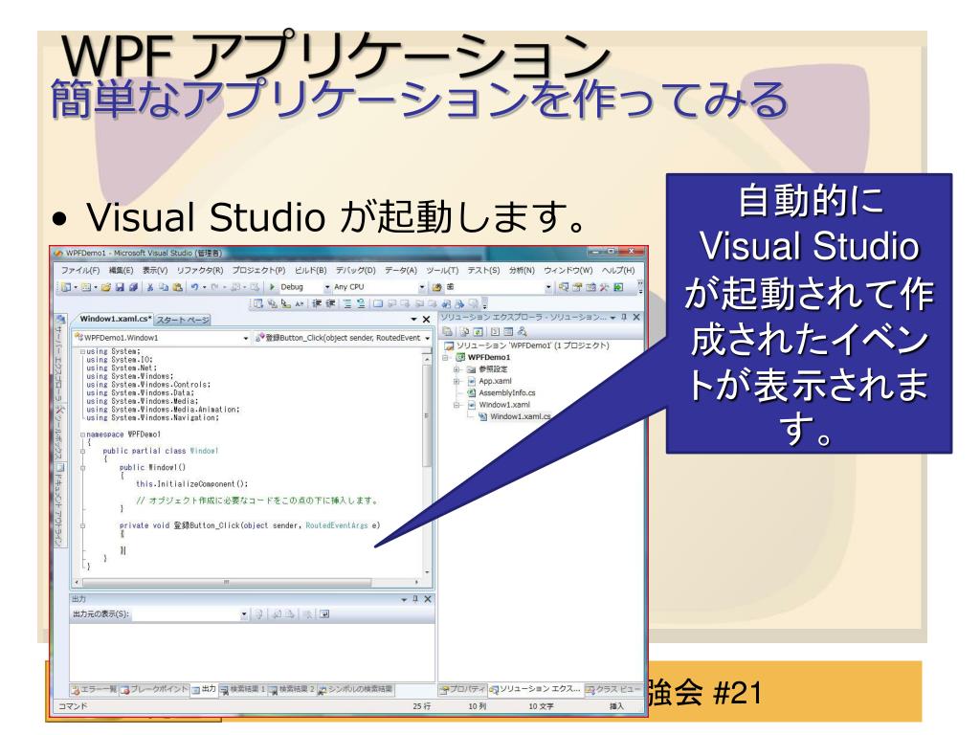Click Solution Explorer's Properties icon

tap(447, 331)
